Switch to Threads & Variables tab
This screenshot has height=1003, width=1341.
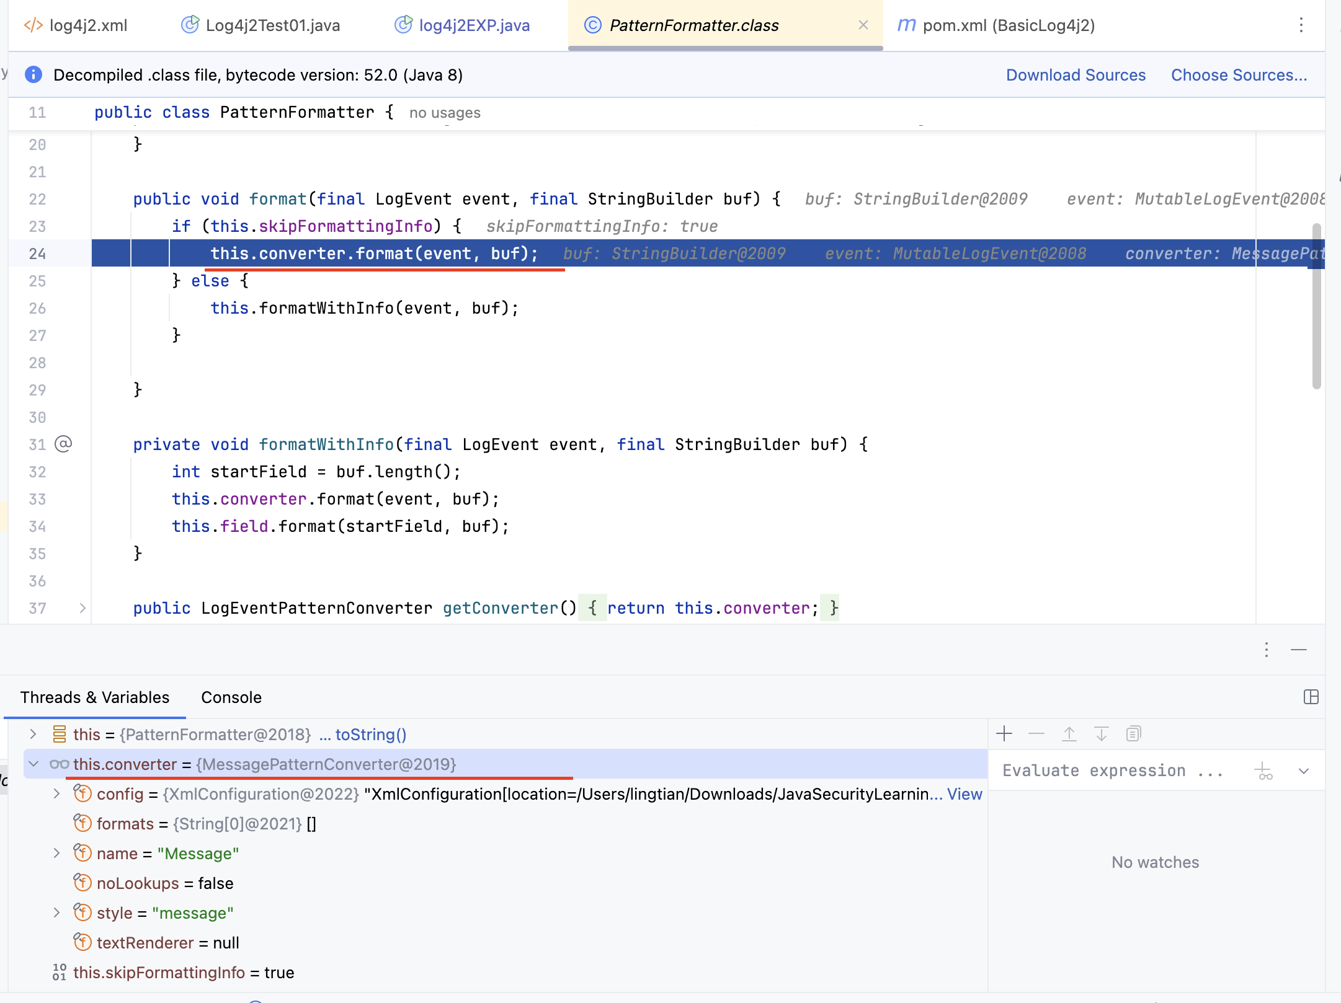tap(94, 697)
